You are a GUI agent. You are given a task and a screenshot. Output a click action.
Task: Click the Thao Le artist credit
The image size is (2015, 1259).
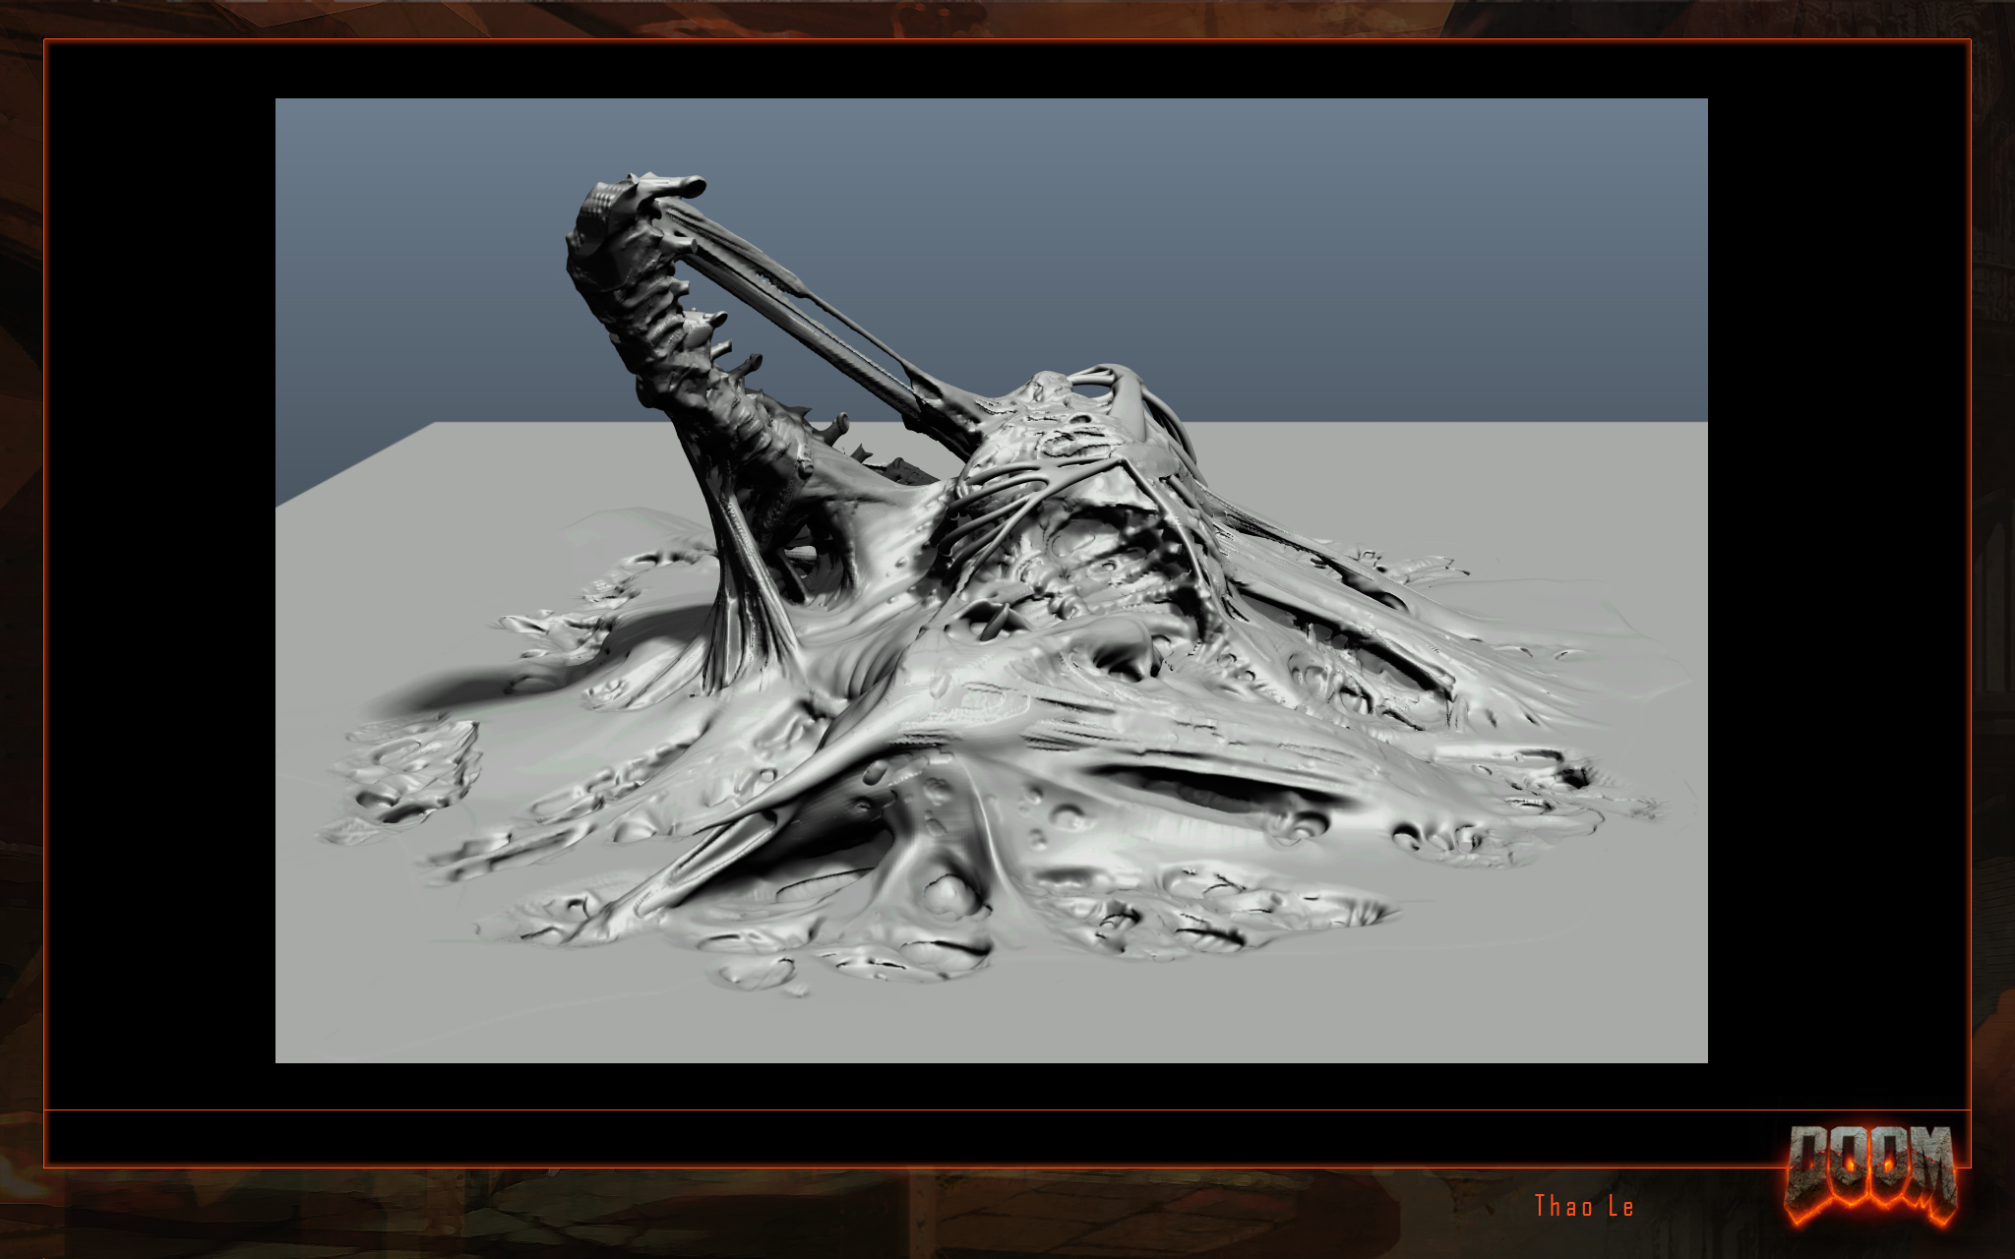point(1584,1207)
